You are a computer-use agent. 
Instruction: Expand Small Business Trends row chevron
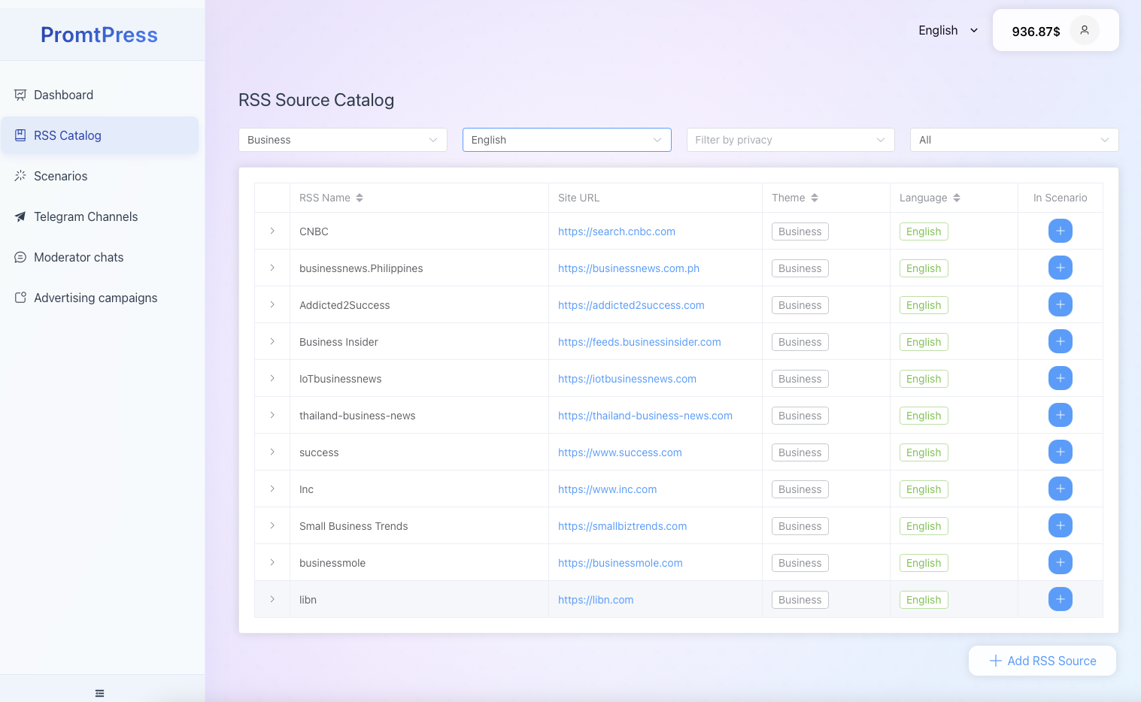click(272, 525)
